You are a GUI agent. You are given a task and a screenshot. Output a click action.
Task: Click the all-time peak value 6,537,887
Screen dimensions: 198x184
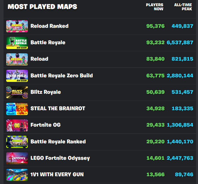(180, 43)
